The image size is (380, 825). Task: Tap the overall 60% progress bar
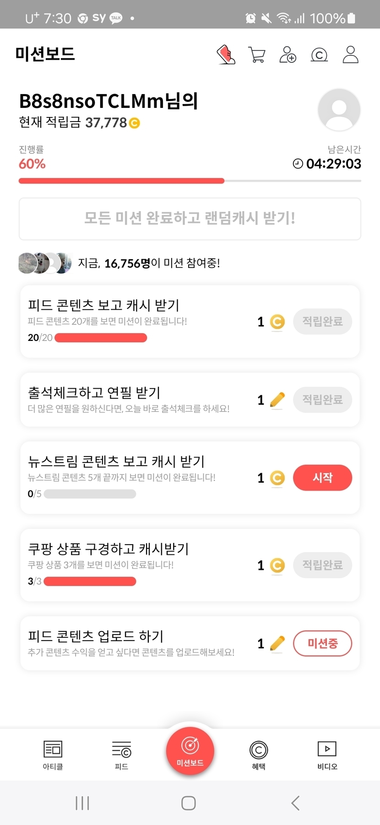point(190,181)
